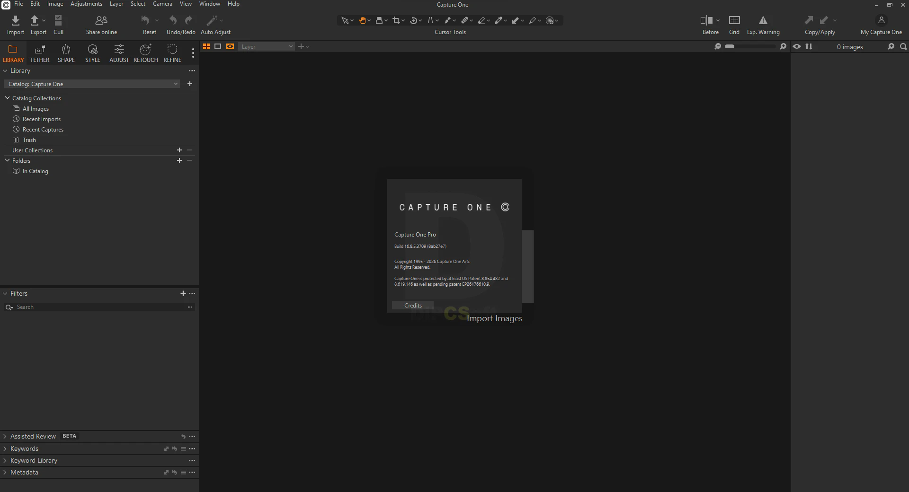The width and height of the screenshot is (909, 492).
Task: Add a folder with Folders plus
Action: click(179, 160)
